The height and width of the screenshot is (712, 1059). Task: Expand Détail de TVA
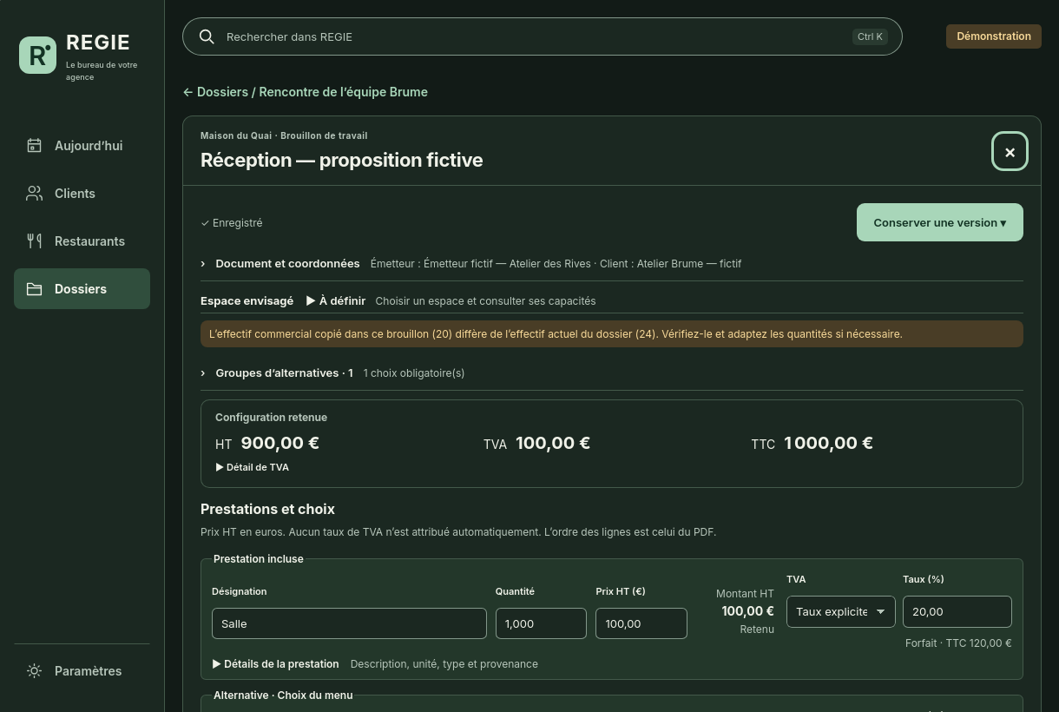point(253,467)
